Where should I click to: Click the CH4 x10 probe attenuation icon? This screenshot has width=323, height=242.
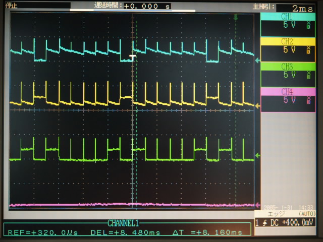coord(308,100)
